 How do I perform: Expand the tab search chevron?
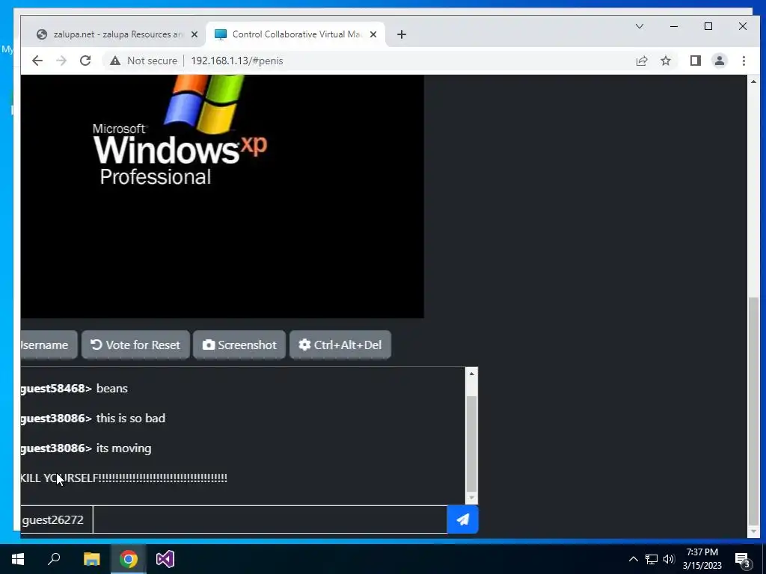point(639,26)
